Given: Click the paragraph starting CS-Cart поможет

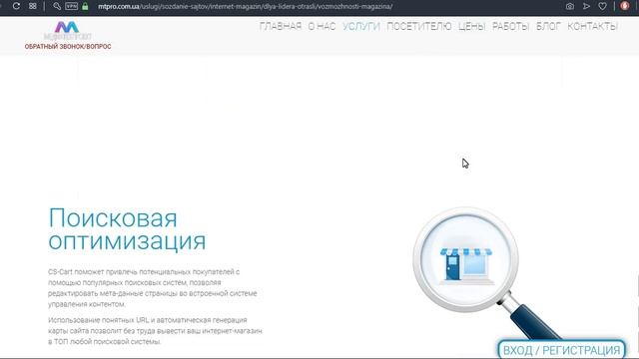Looking at the screenshot, I should [x=153, y=288].
